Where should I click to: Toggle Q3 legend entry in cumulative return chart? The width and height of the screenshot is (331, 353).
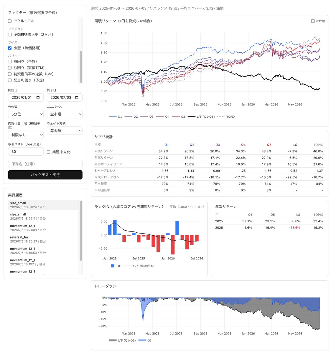(147, 117)
